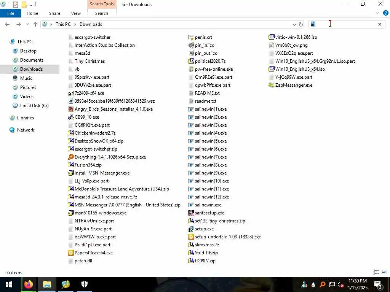390x292 pixels.
Task: Select Videos in the navigation pane
Action: click(x=27, y=97)
